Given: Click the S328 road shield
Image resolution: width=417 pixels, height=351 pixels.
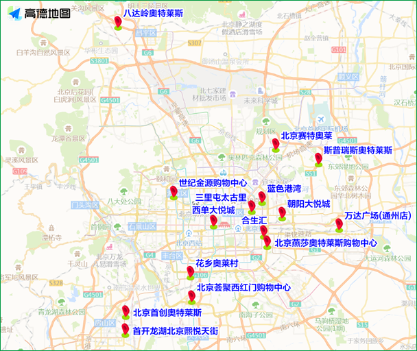Looking at the screenshot, I should coord(56,283).
